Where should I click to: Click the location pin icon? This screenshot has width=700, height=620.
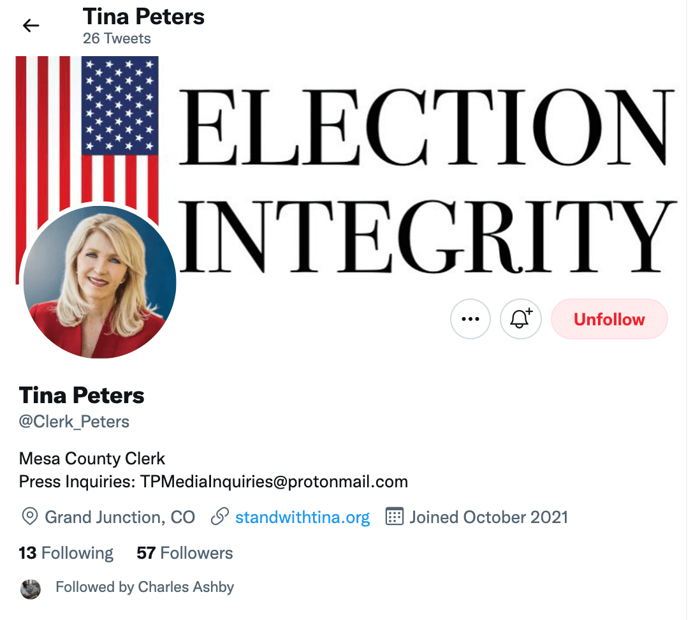point(30,517)
